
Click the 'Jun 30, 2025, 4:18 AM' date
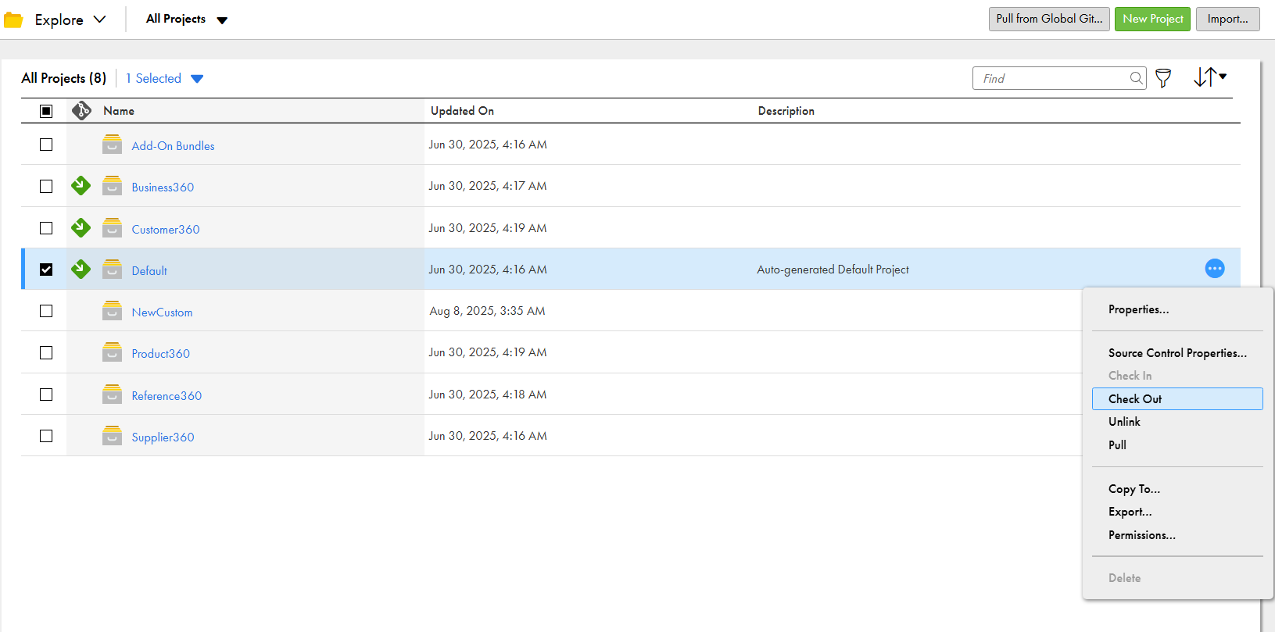[488, 395]
